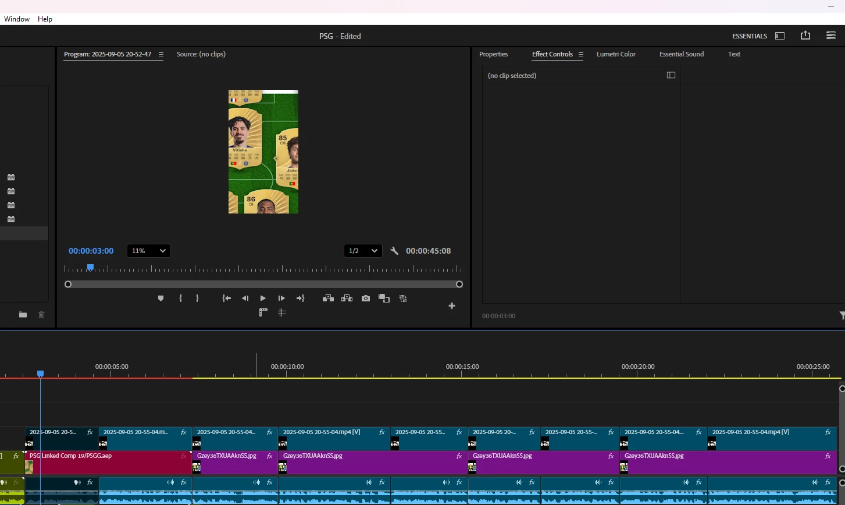The image size is (845, 505).
Task: Step back one frame
Action: point(245,298)
